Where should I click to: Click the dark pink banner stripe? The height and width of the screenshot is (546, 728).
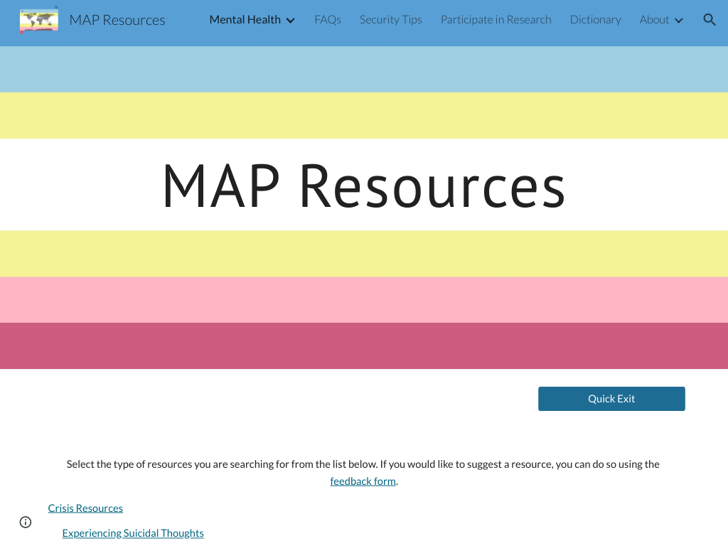(x=364, y=346)
